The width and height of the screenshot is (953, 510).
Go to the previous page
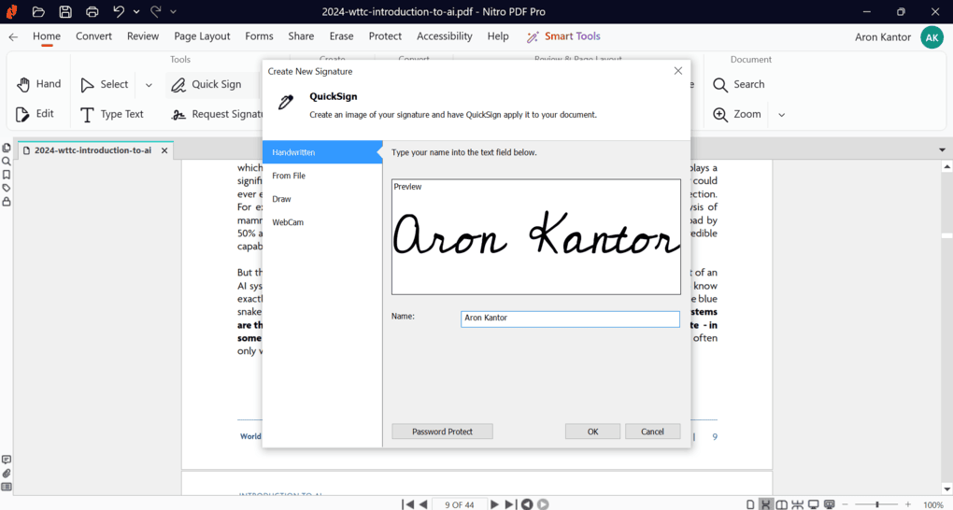click(x=423, y=504)
